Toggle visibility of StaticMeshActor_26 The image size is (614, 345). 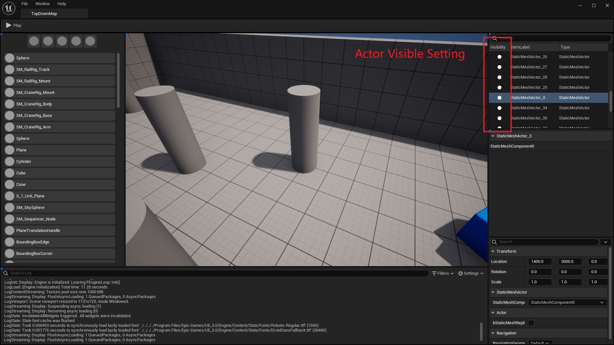tap(499, 57)
